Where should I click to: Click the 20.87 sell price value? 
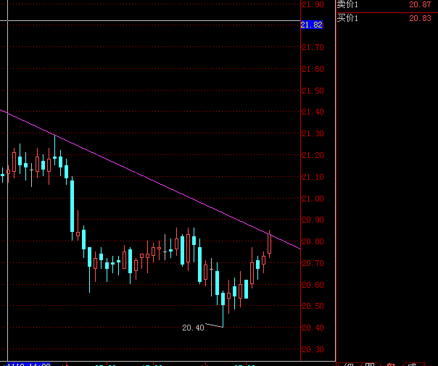420,4
